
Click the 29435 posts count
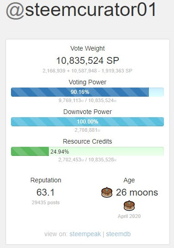point(46,202)
